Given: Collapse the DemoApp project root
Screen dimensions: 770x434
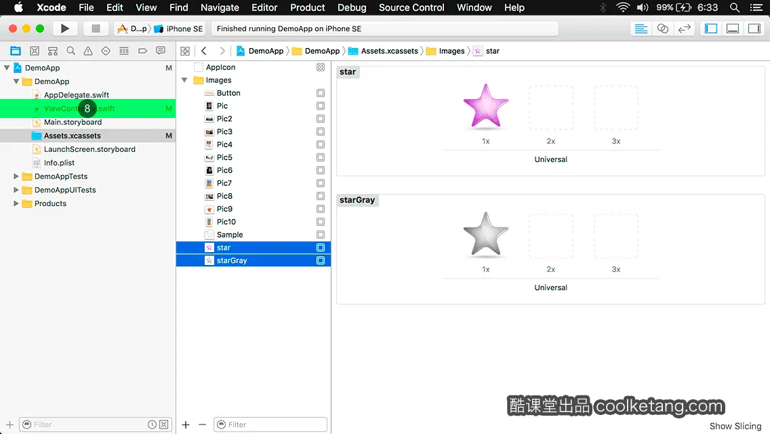Looking at the screenshot, I should [7, 68].
